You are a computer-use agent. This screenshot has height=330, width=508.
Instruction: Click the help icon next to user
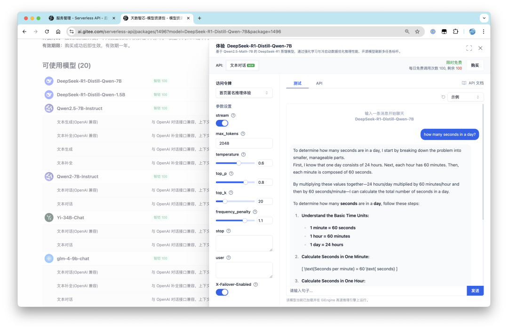[229, 258]
